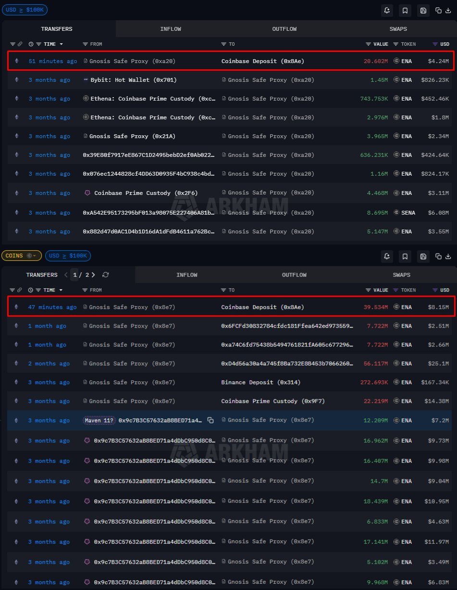Select the 39.534M value cell
This screenshot has width=457, height=590.
pos(376,307)
